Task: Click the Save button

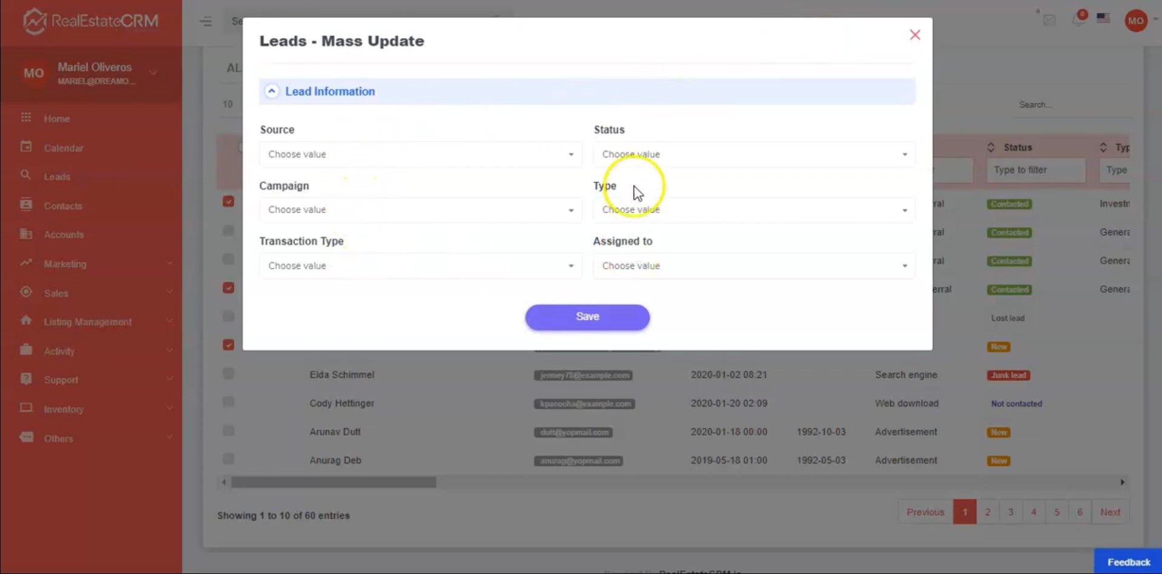Action: 587,317
